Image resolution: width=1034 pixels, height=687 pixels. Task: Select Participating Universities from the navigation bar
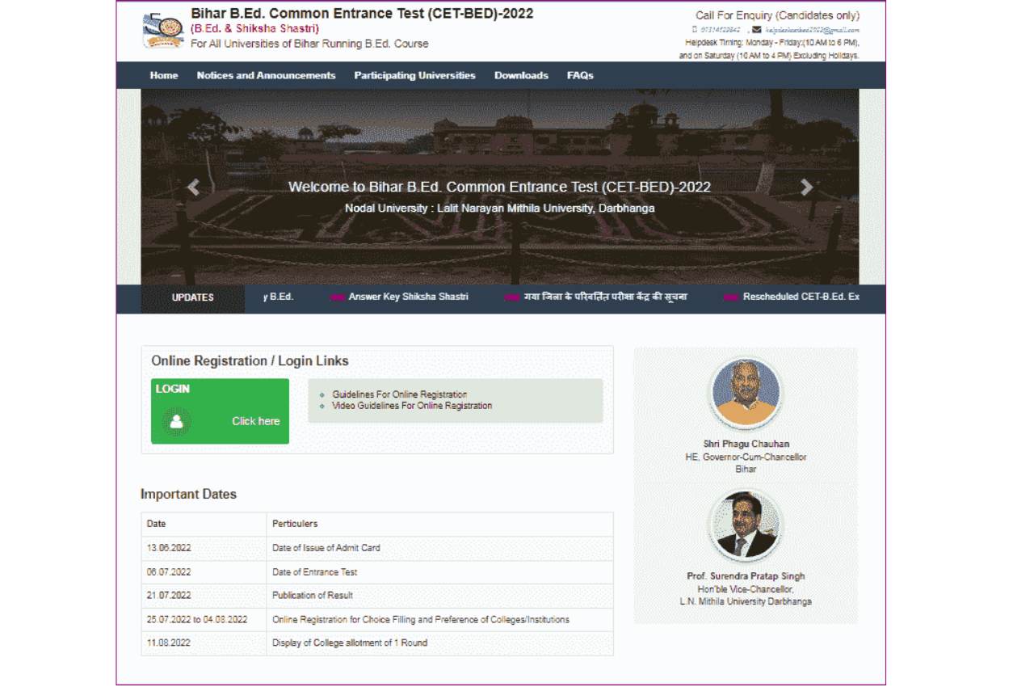point(414,75)
